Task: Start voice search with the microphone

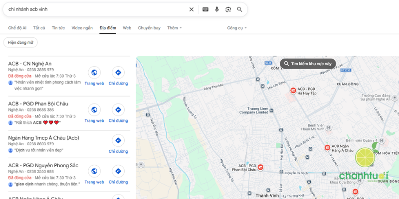Action: click(217, 9)
